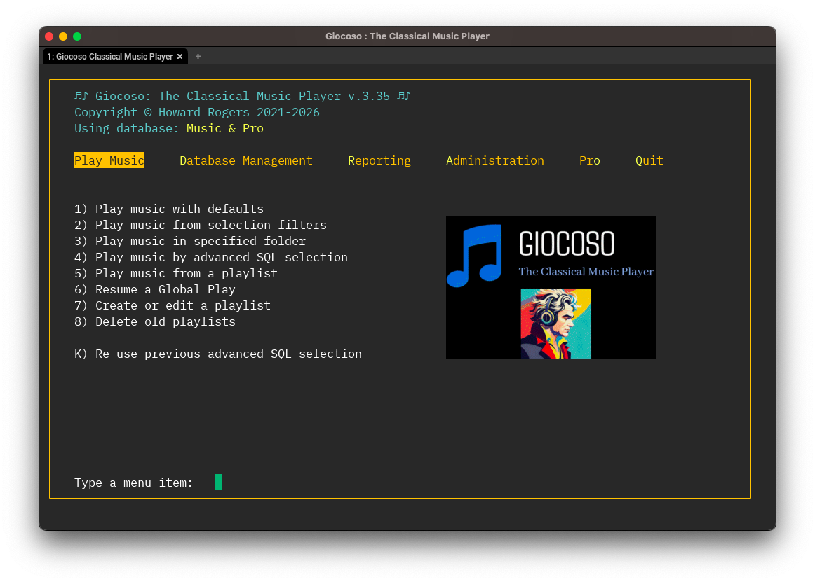815x582 pixels.
Task: Open the Play Music menu
Action: (x=109, y=160)
